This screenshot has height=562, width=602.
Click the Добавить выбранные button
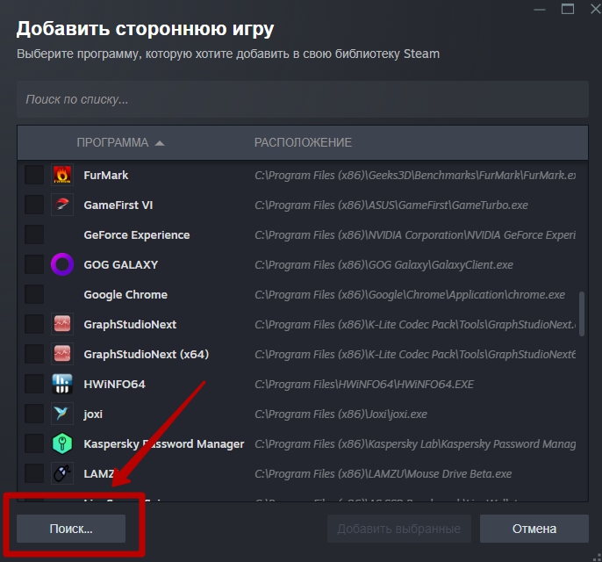click(x=399, y=529)
